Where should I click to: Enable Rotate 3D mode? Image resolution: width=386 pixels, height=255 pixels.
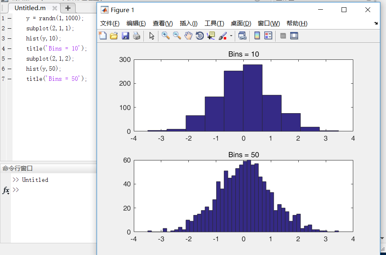coord(199,36)
